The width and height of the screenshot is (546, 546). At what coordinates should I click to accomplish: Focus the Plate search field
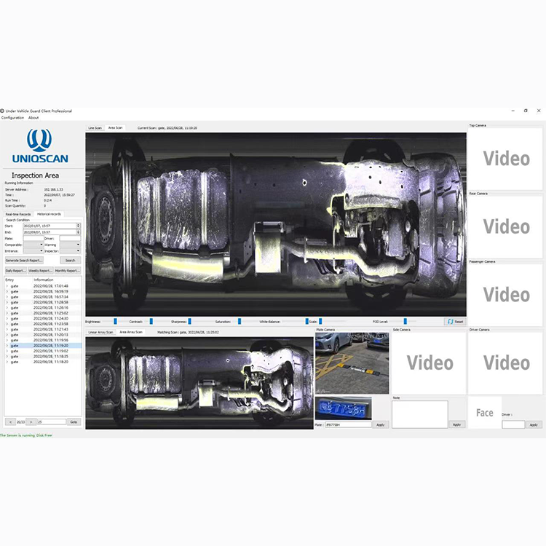[x=33, y=239]
